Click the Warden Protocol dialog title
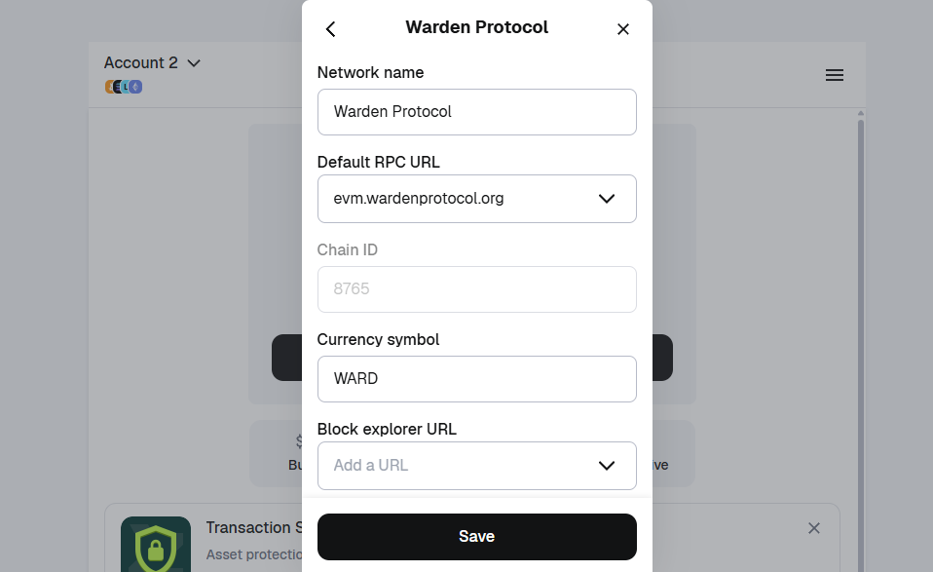 [x=476, y=27]
